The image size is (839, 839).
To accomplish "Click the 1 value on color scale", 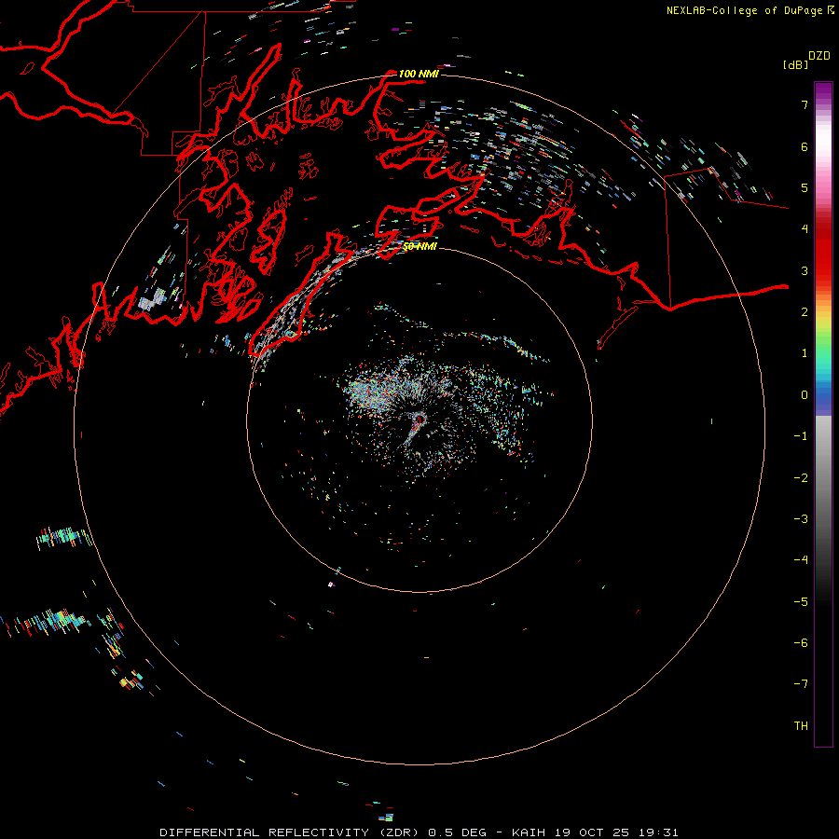I will pos(805,353).
